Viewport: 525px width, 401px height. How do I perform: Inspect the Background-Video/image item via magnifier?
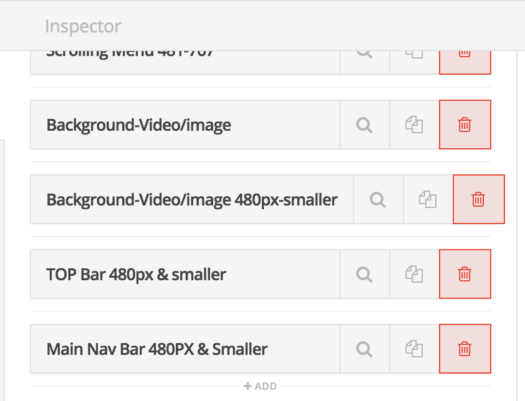(364, 125)
